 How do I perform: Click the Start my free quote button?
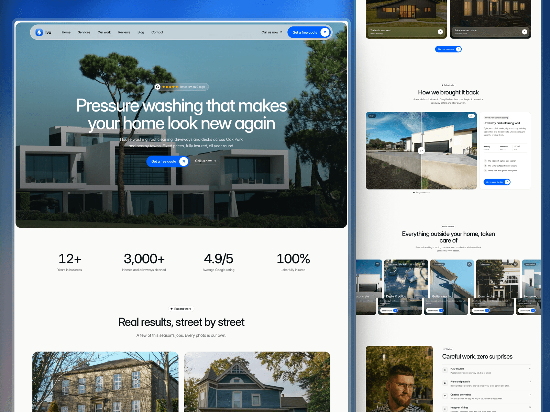point(448,49)
